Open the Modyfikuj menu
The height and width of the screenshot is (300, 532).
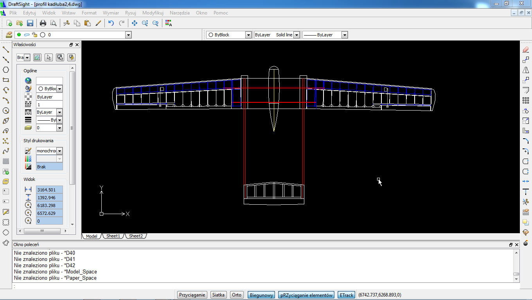coord(153,13)
